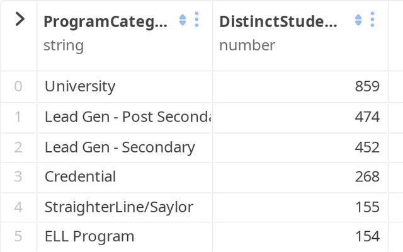Expand the side panel with the chevron arrow
Viewport: 403px width, 252px height.
[20, 20]
